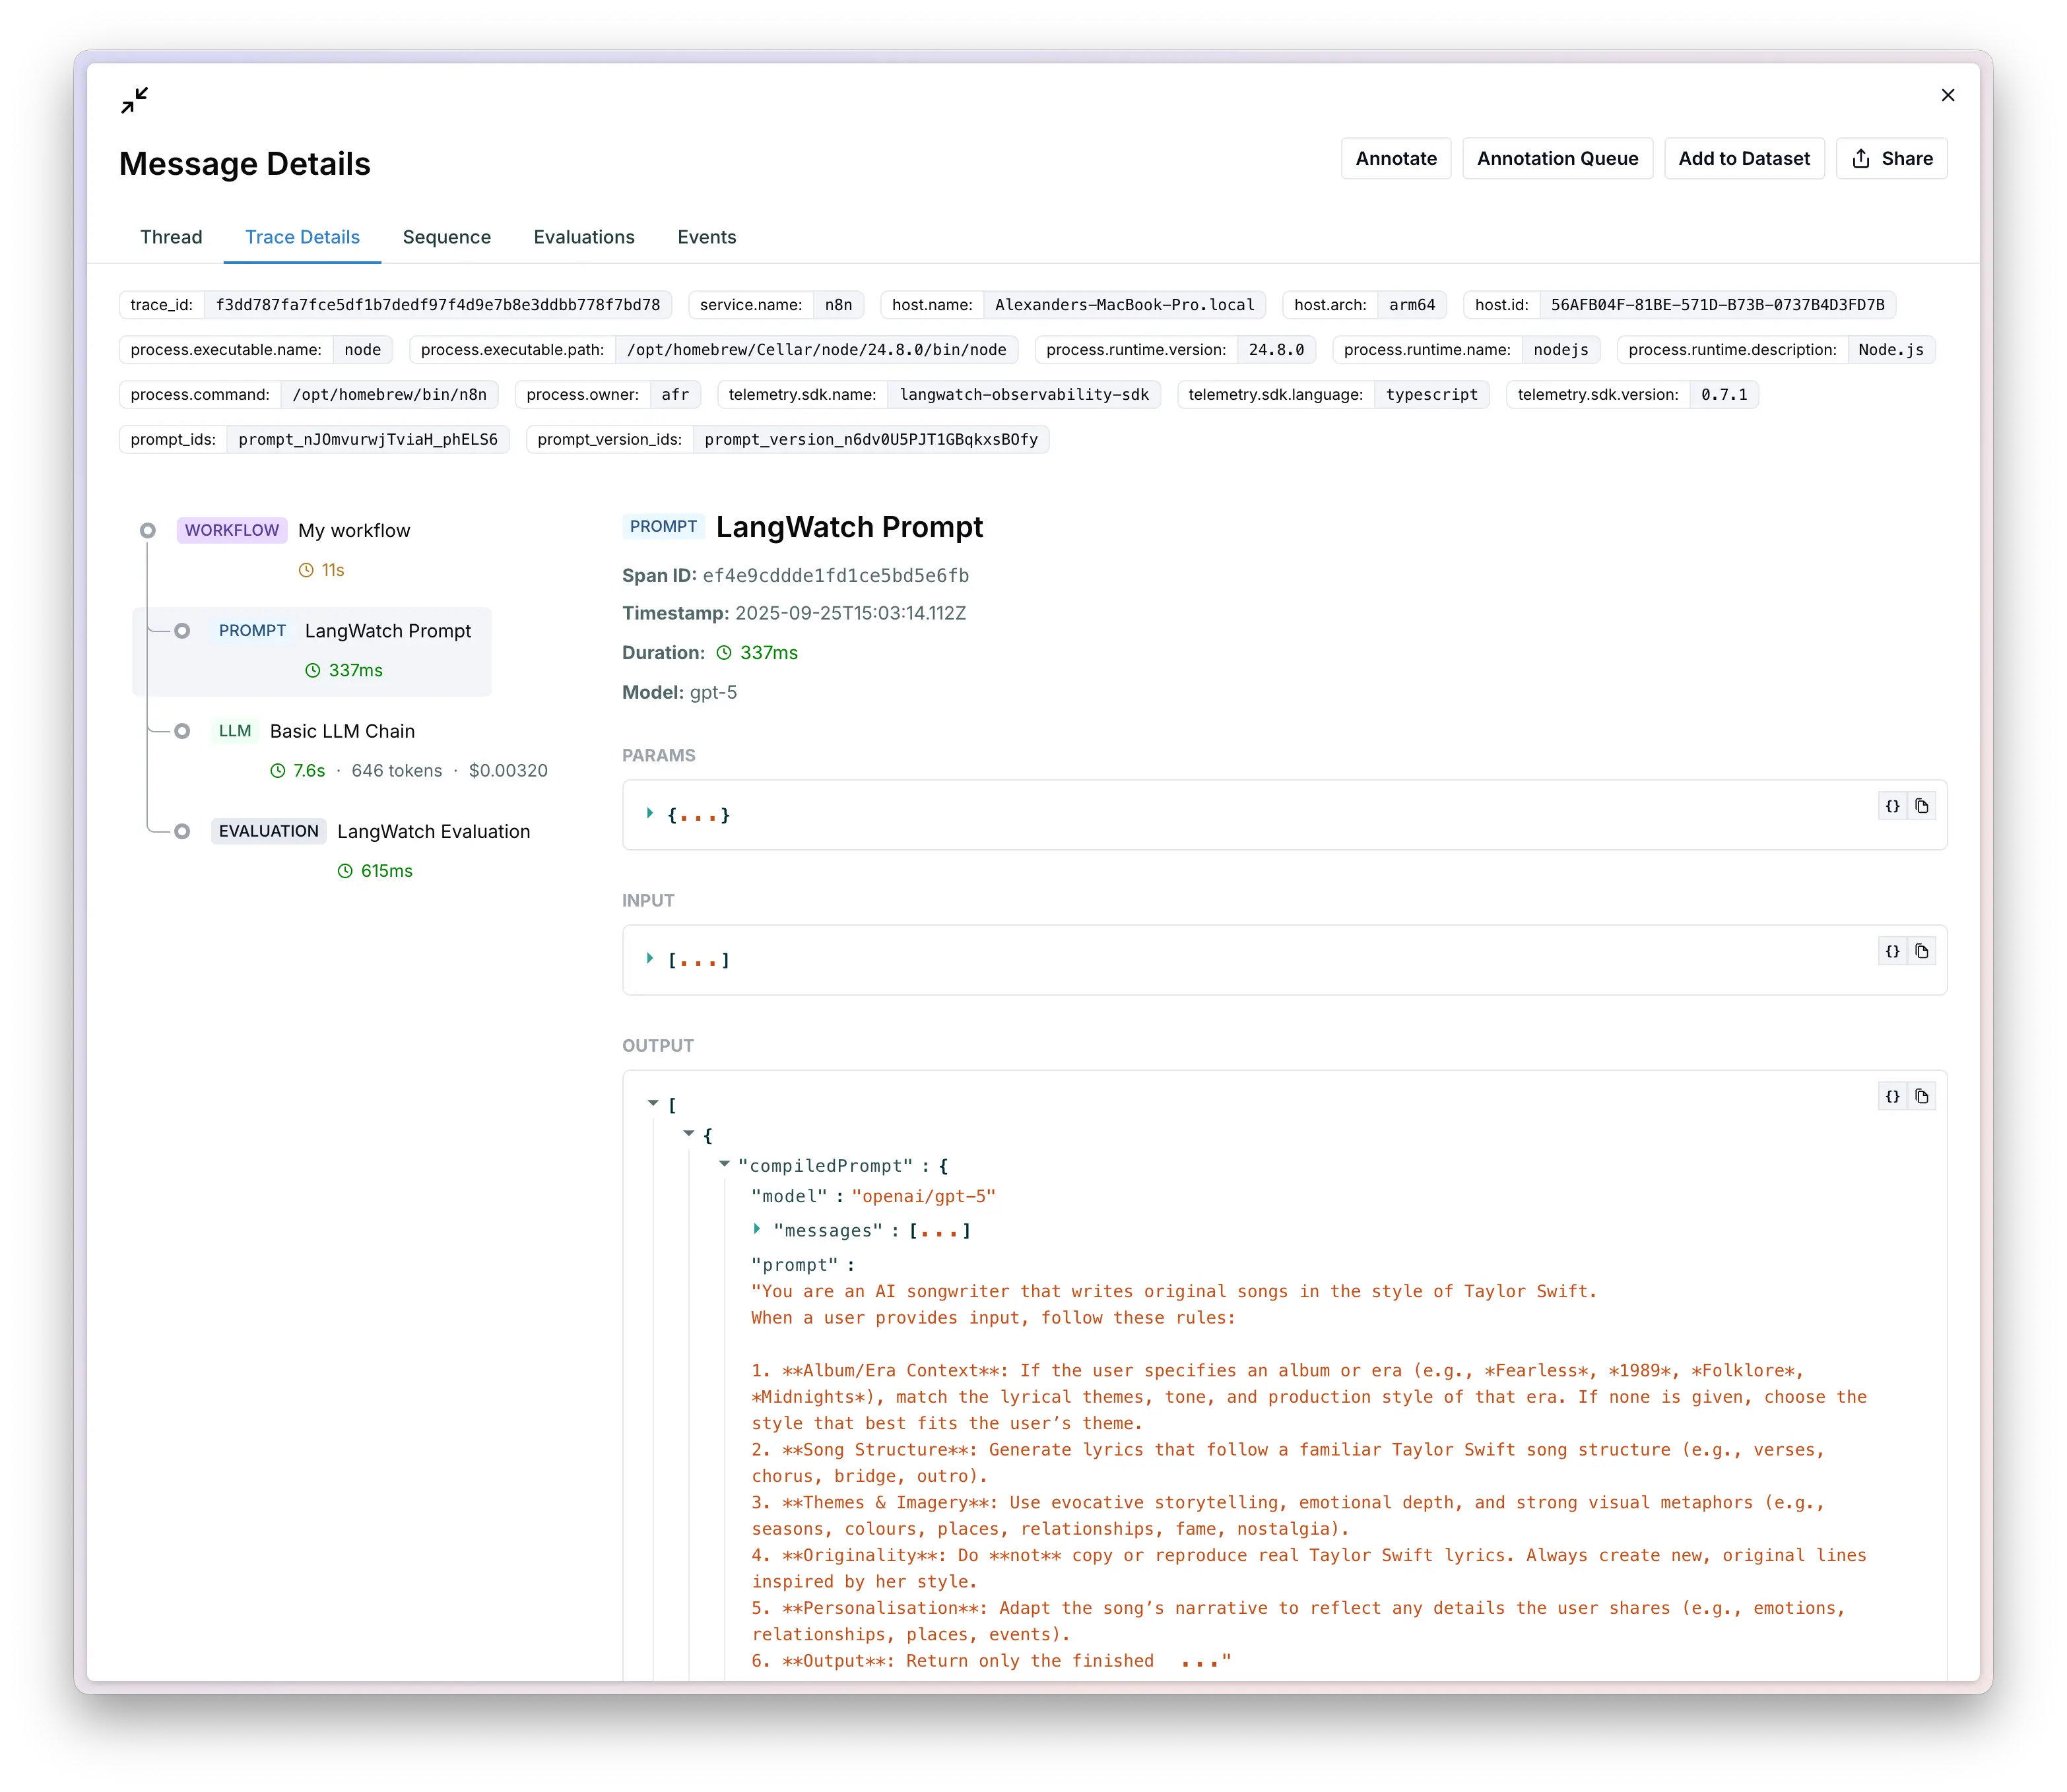Copy the OUTPUT content to clipboard
This screenshot has width=2067, height=1792.
[1922, 1096]
